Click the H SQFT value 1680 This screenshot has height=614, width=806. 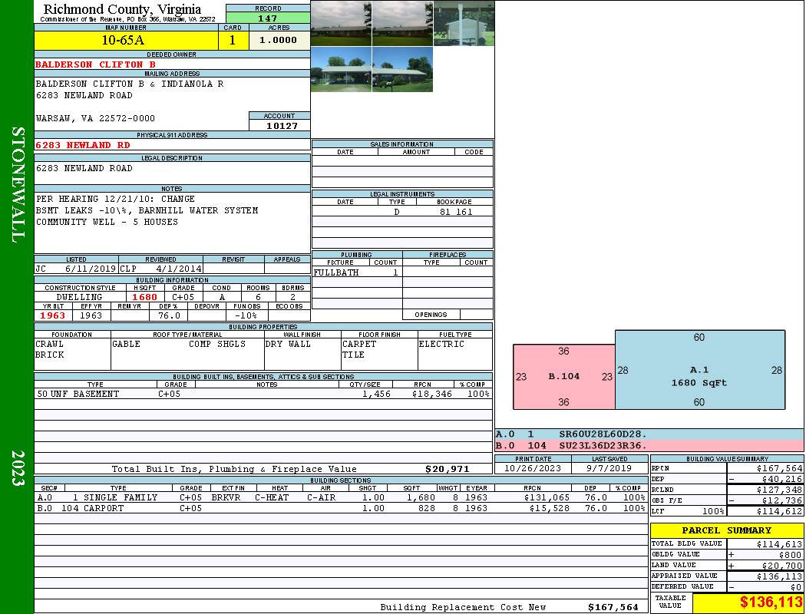(x=144, y=297)
